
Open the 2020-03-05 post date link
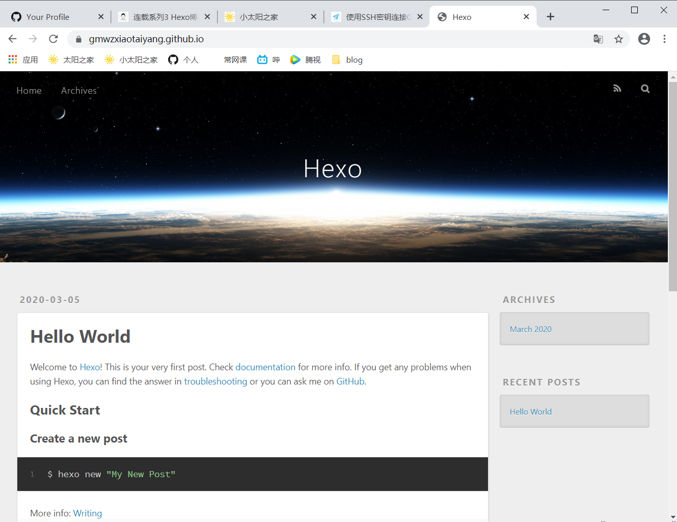pyautogui.click(x=50, y=300)
